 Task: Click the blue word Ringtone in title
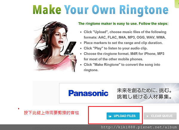[144, 10]
